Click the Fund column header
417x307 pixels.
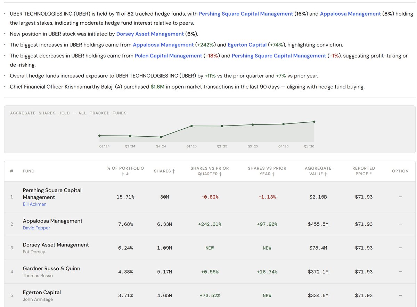[28, 171]
